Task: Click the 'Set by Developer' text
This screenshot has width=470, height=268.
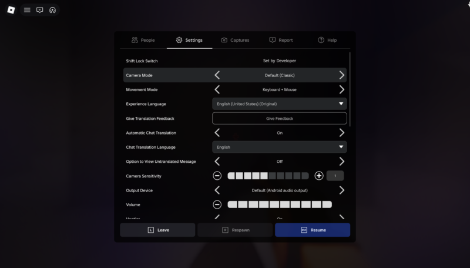Action: click(x=280, y=61)
